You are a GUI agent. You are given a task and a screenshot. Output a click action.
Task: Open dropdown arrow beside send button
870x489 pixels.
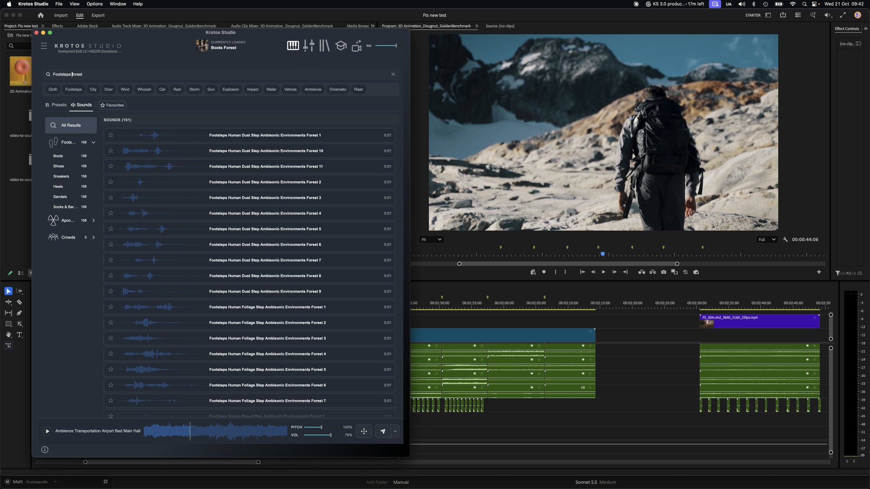395,431
